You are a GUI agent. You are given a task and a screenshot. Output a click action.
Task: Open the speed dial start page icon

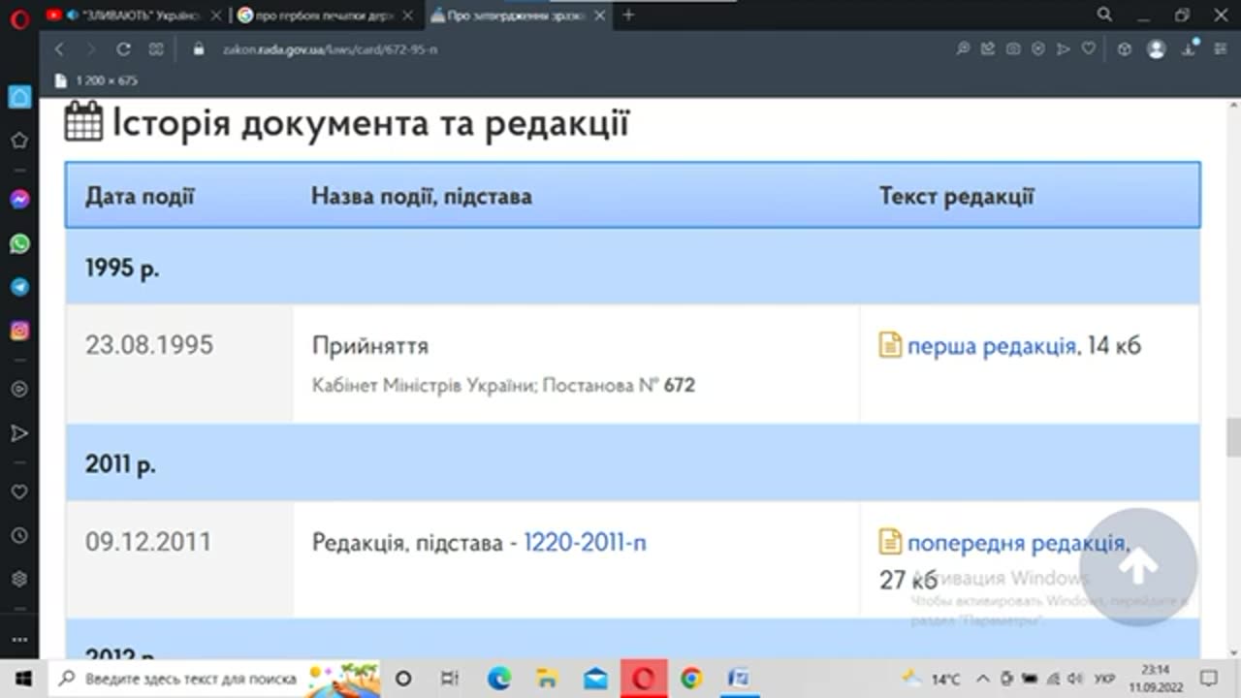click(156, 48)
